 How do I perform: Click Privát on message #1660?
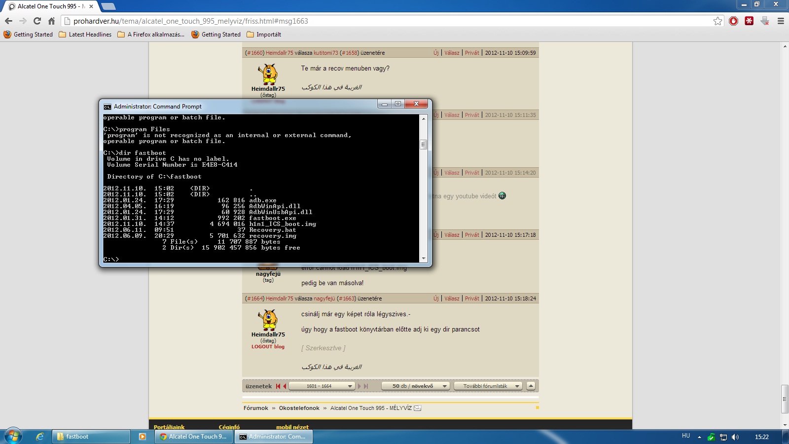pos(472,53)
